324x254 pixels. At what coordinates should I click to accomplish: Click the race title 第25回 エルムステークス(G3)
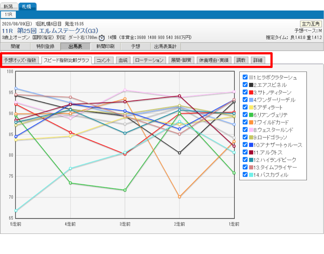58,31
